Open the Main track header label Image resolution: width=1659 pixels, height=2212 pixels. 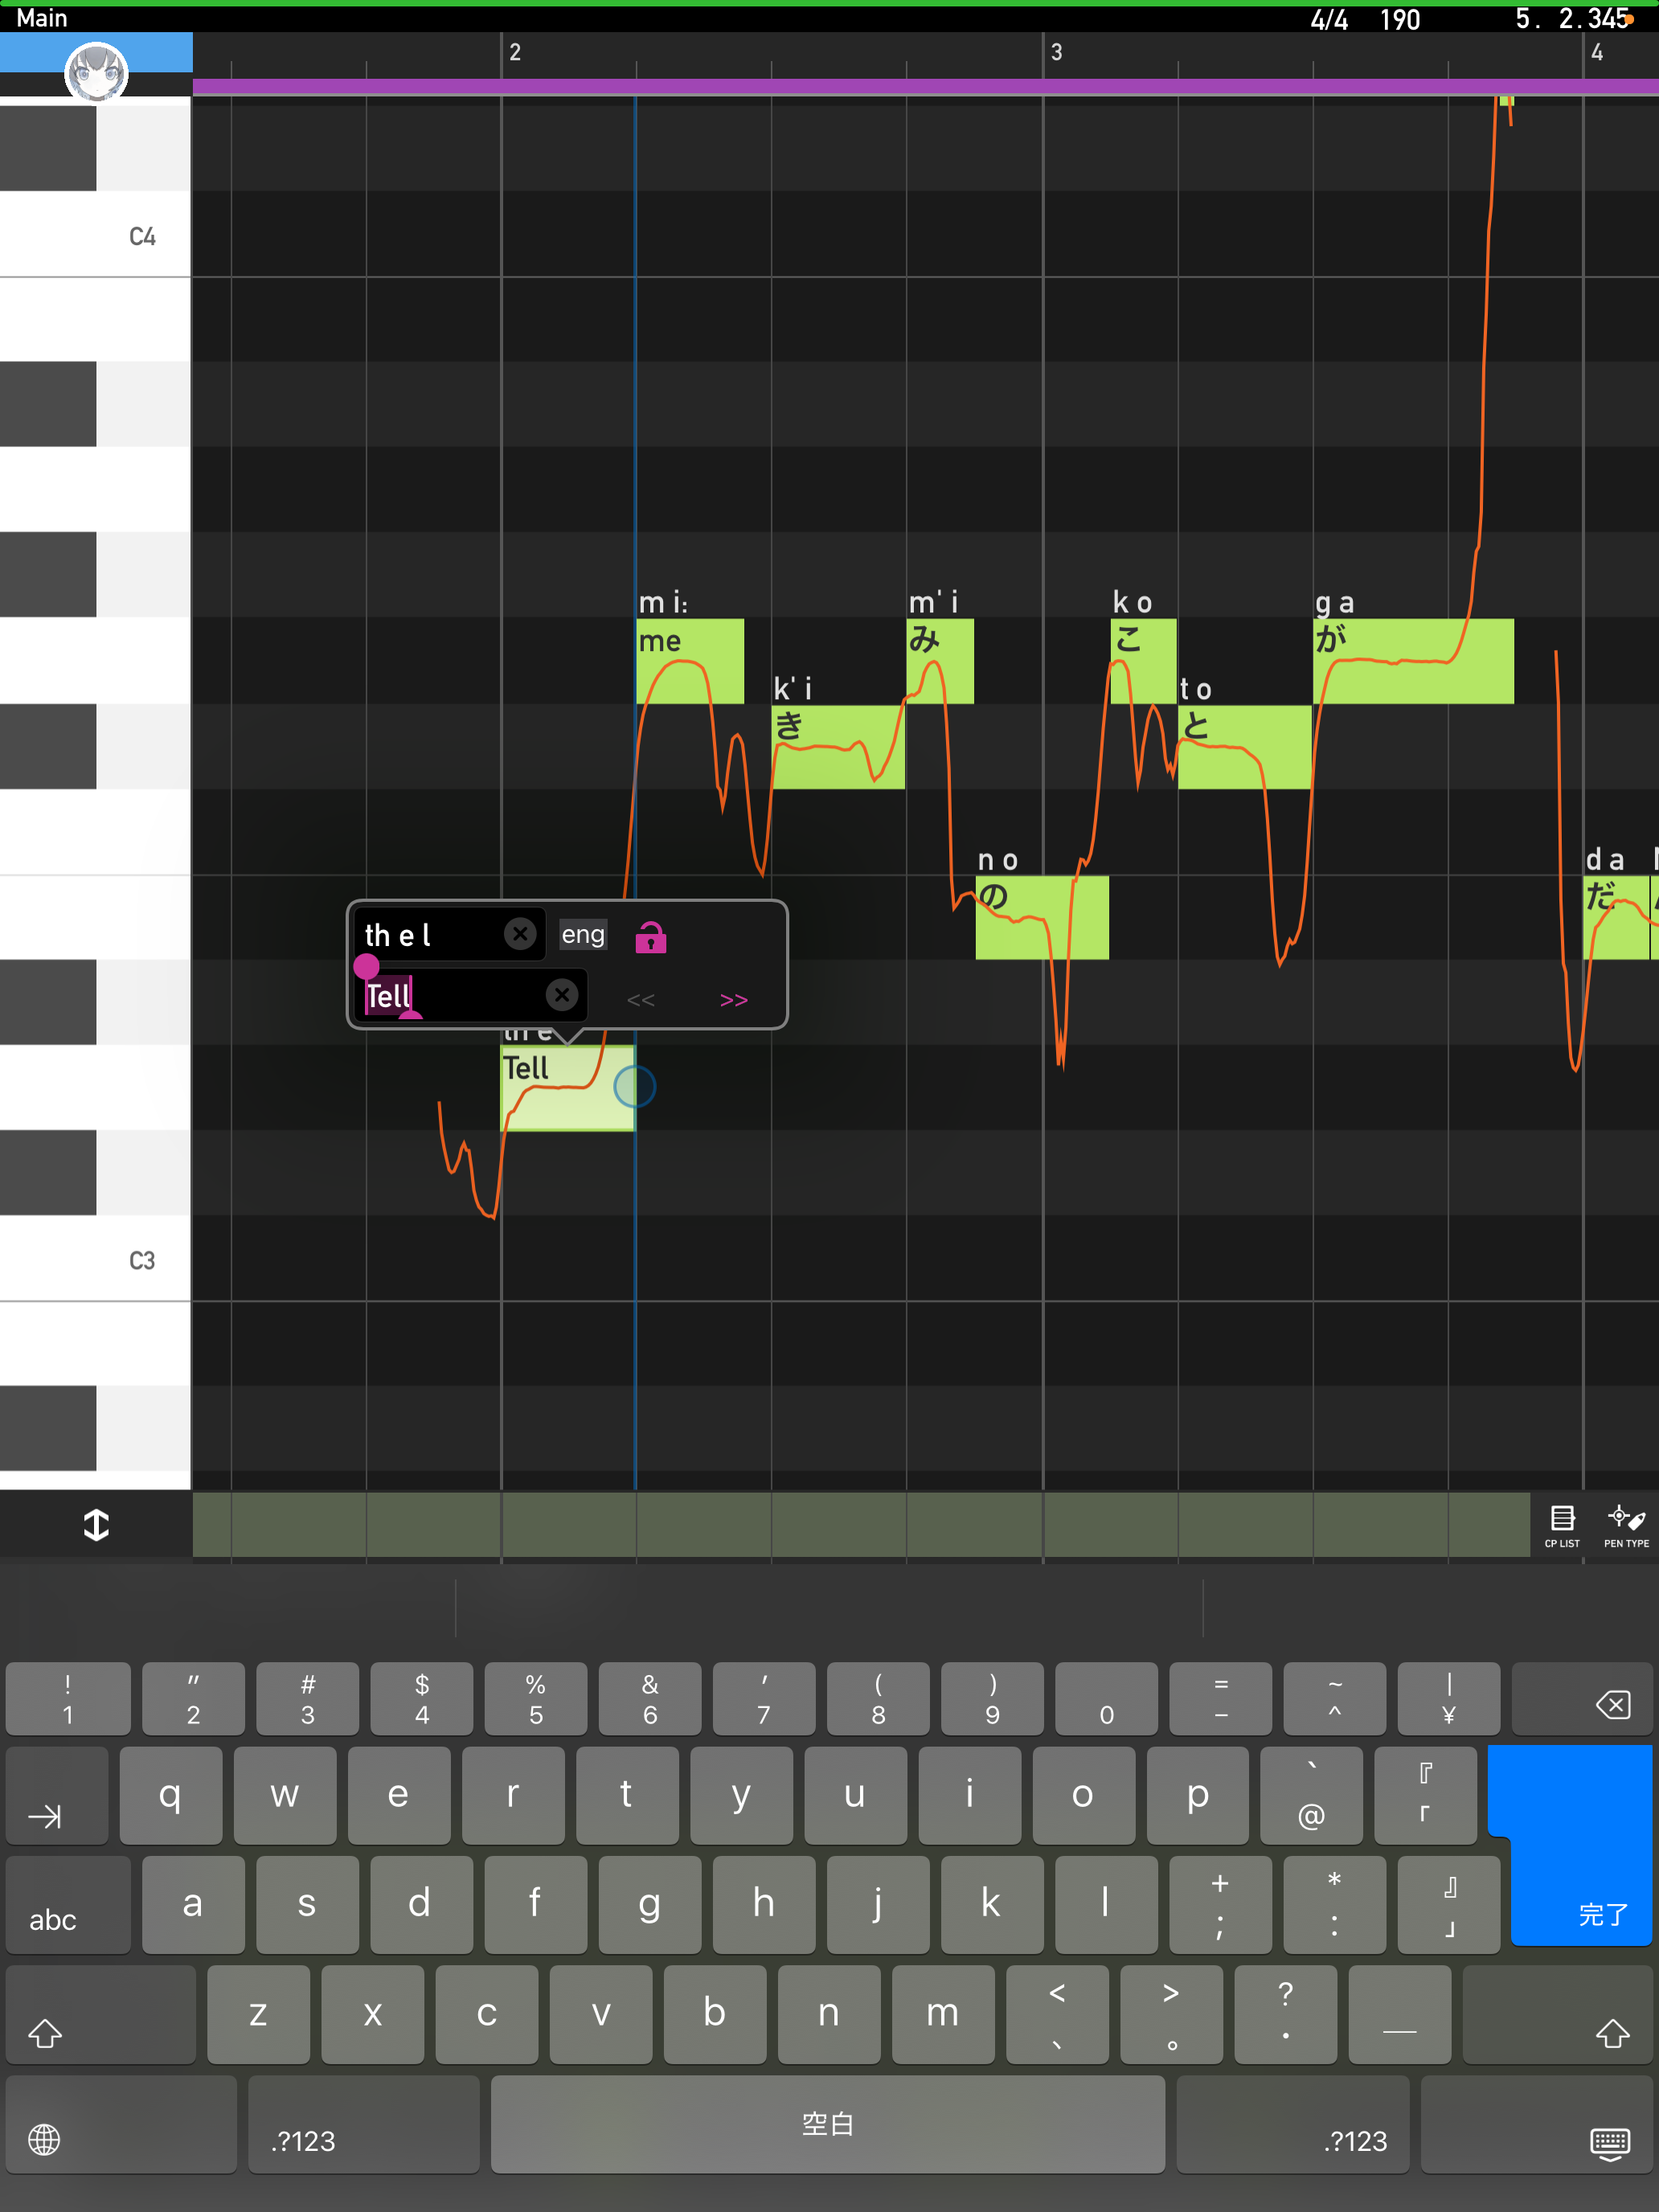point(42,18)
